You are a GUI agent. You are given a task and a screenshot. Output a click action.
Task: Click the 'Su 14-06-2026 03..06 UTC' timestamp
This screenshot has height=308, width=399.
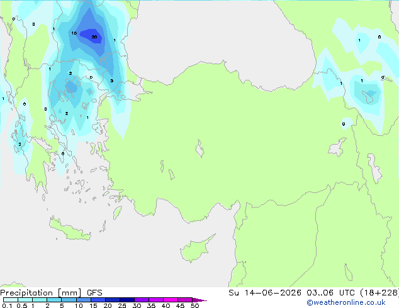point(291,293)
